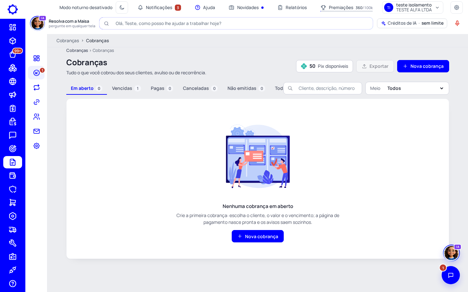Open the target goals icon in blue sidebar
Viewport: 468px width, 292px height.
tap(13, 149)
